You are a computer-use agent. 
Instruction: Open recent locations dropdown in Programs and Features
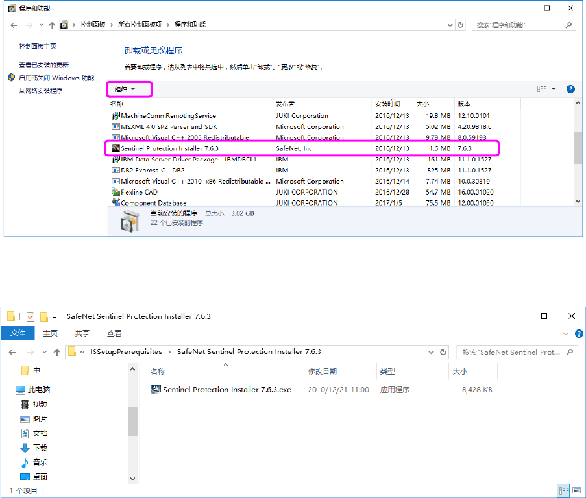(41, 25)
